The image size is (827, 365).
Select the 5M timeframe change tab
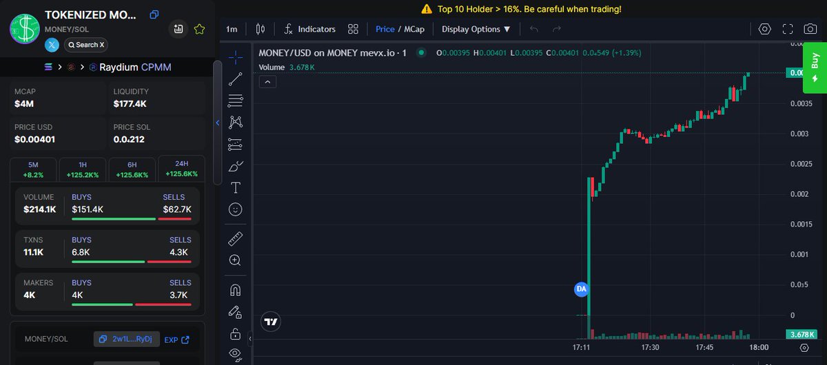click(x=33, y=169)
